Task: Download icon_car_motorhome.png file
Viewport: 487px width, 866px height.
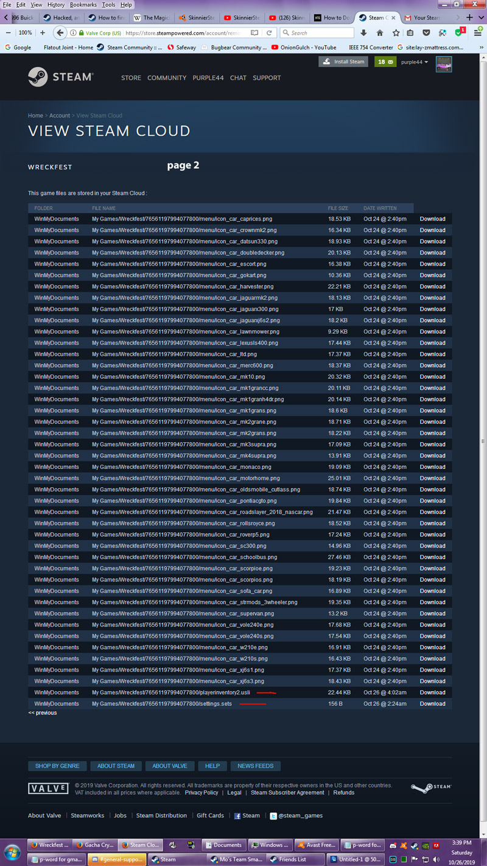Action: pyautogui.click(x=432, y=478)
